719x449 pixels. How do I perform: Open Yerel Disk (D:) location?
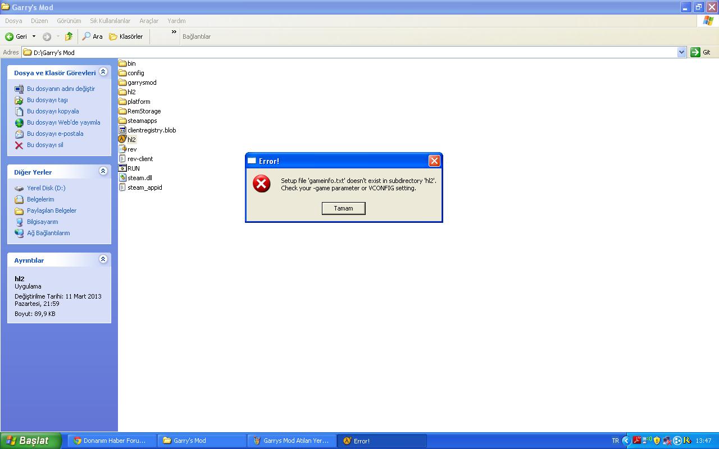[46, 188]
